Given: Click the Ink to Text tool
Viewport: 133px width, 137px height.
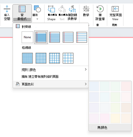Looking at the screenshot, I should point(62,13).
